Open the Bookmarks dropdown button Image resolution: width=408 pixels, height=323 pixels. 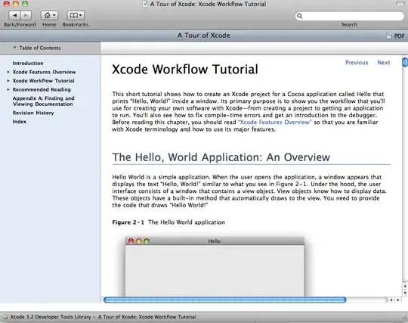(x=76, y=15)
